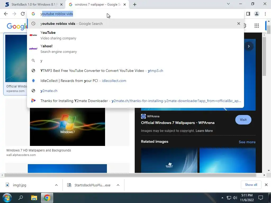Viewport: 271px width, 203px height.
Task: Show hidden system tray icons
Action: (x=222, y=198)
